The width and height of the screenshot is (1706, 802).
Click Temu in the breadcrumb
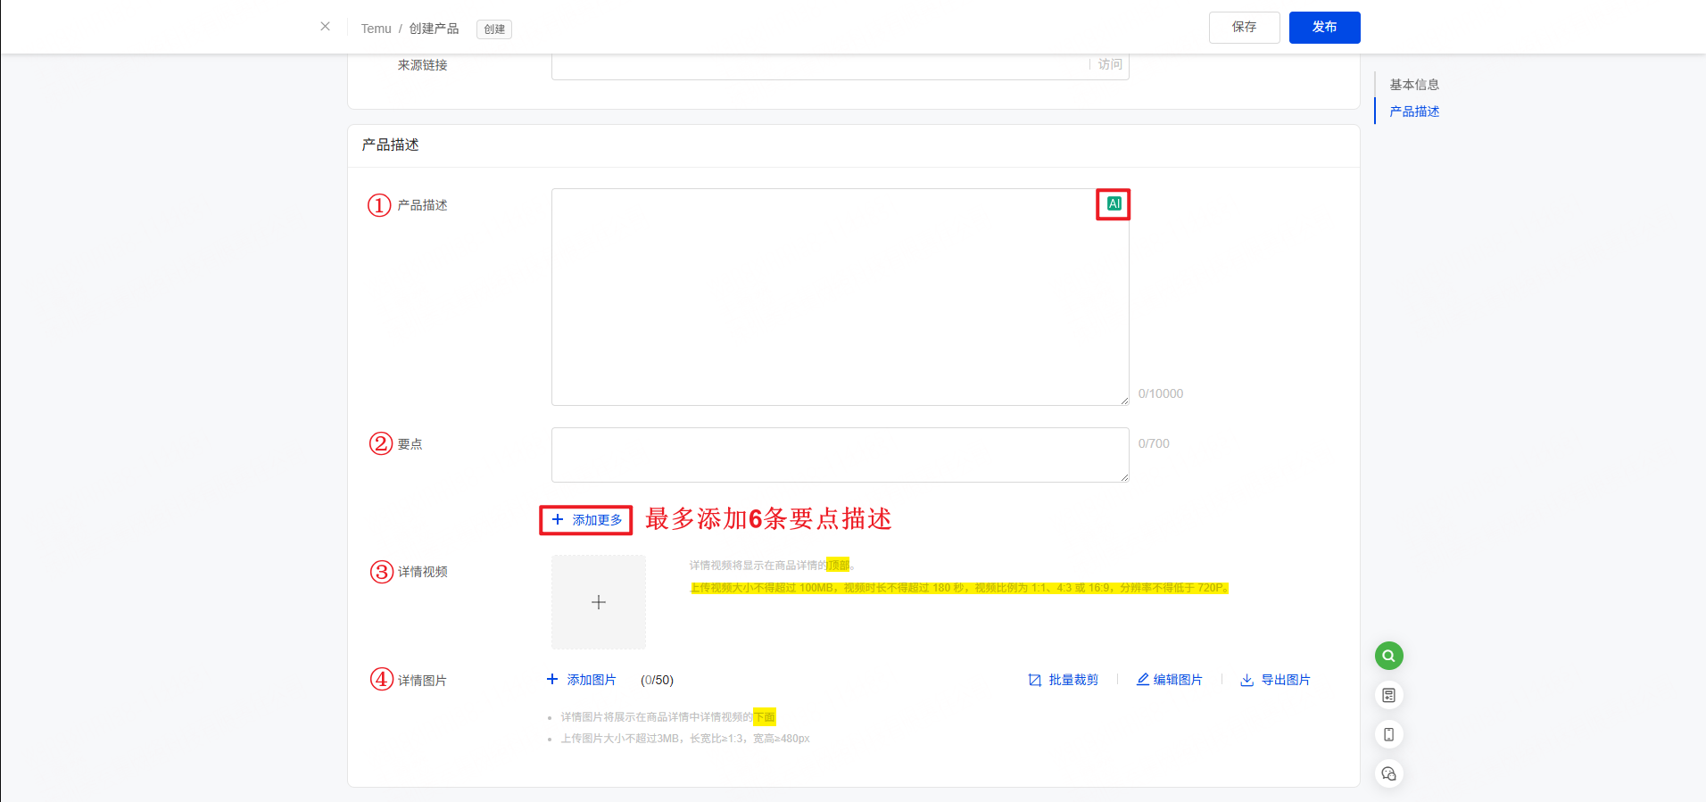(x=376, y=29)
